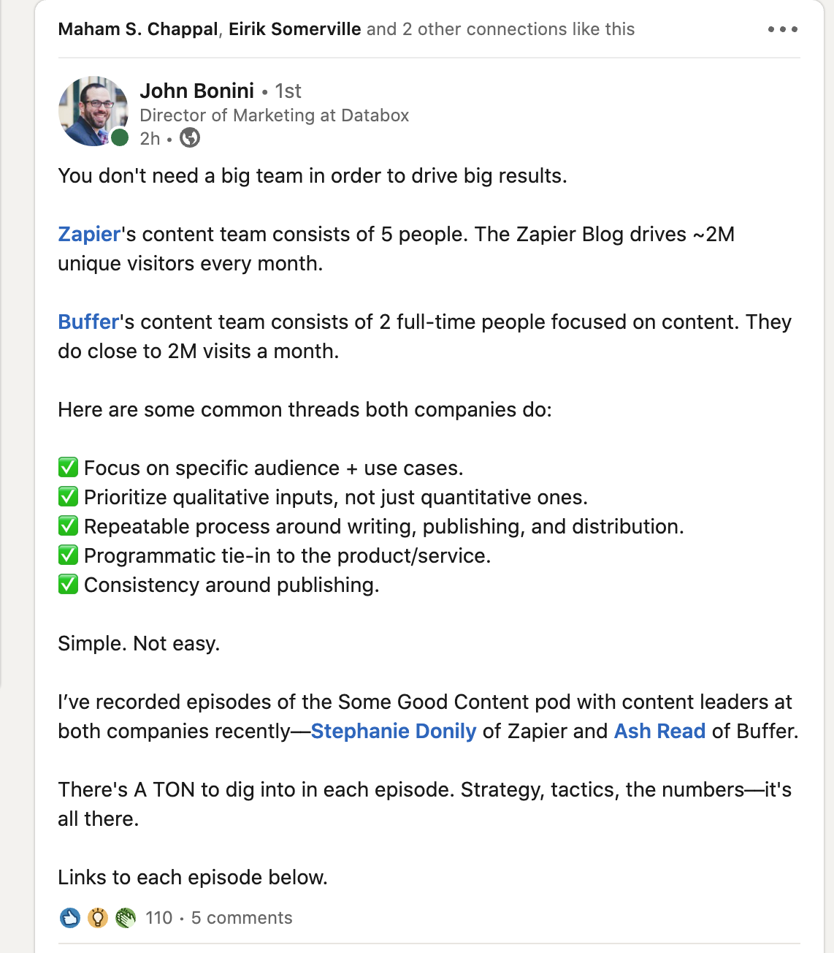
Task: Click the checkmark emoji beside 'Programmatic tie-in'
Action: pos(68,555)
